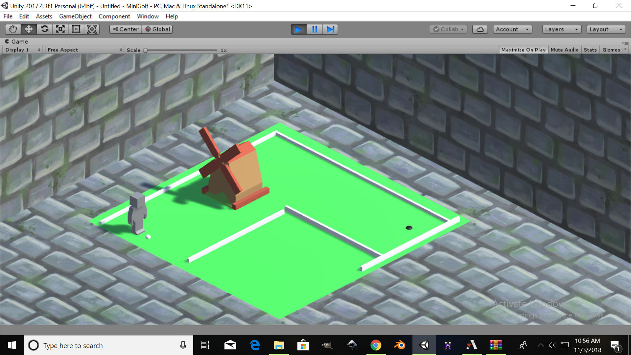This screenshot has width=631, height=355.
Task: Open Action Center notifications
Action: 615,346
